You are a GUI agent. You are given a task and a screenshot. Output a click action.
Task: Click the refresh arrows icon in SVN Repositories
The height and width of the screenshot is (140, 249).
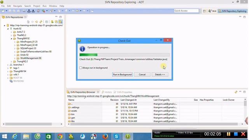(x=41, y=22)
